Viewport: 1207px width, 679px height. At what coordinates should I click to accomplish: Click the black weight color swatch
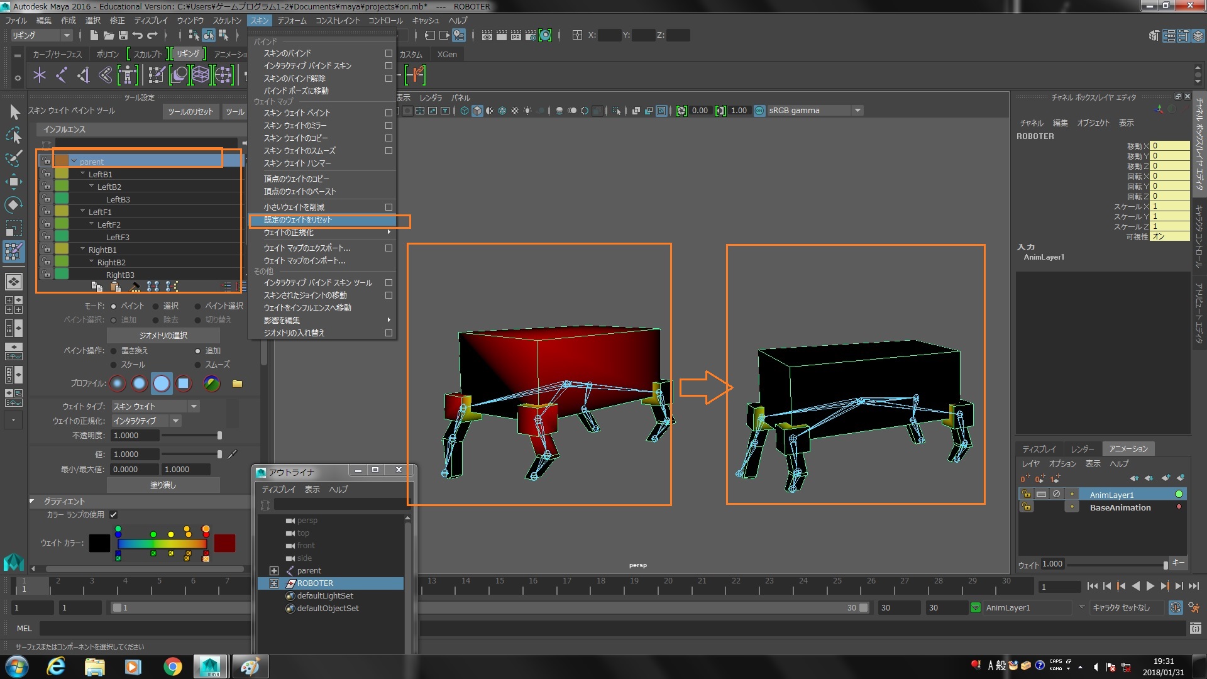[x=99, y=543]
